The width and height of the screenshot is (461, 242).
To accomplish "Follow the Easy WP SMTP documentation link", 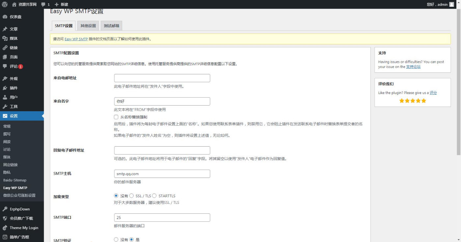I will pos(76,39).
